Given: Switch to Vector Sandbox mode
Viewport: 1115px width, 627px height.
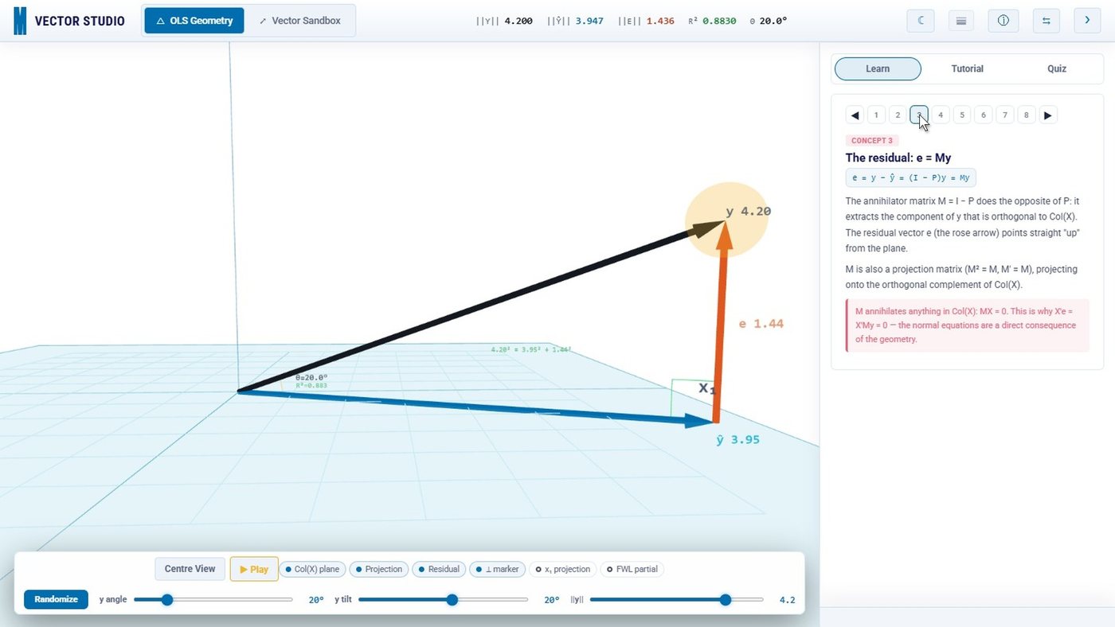Looking at the screenshot, I should pyautogui.click(x=300, y=21).
